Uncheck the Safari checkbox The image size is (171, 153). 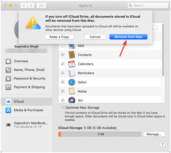point(62,82)
